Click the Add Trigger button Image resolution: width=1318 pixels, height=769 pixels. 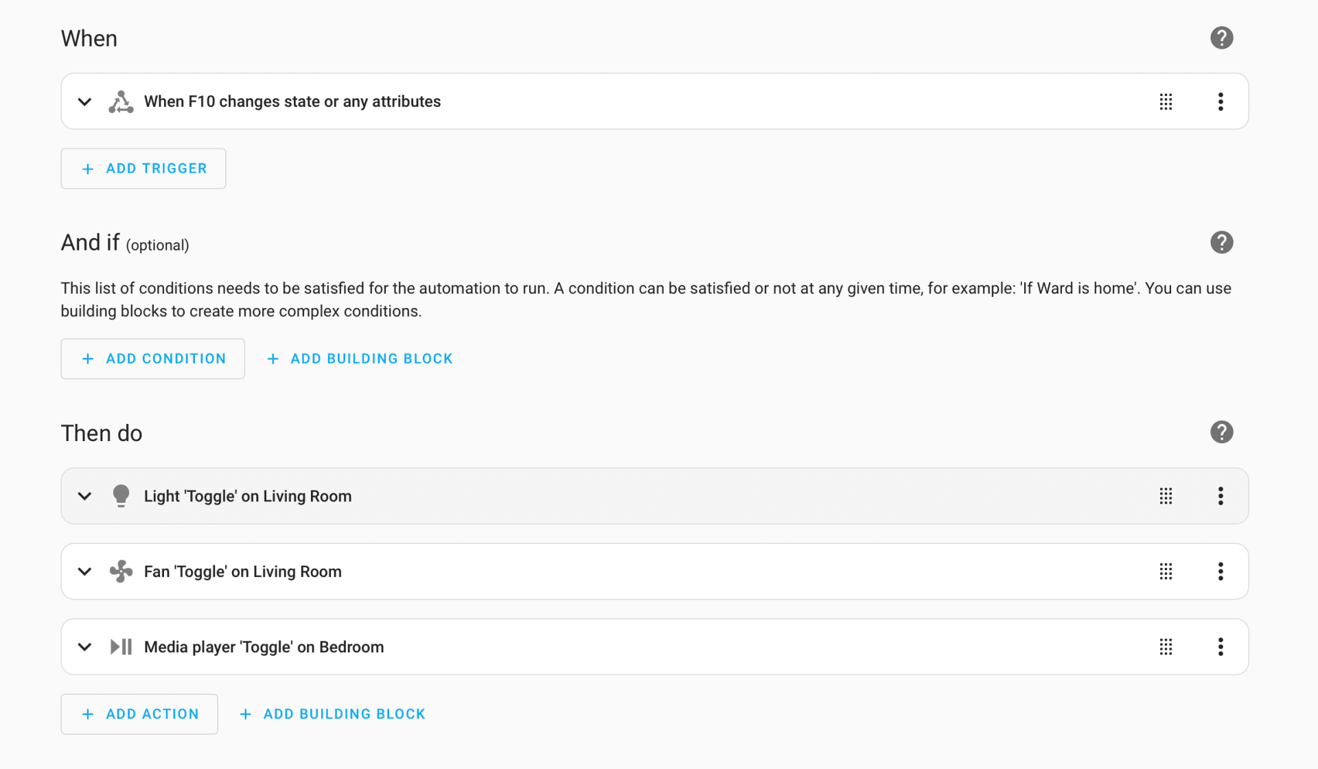[x=143, y=169]
